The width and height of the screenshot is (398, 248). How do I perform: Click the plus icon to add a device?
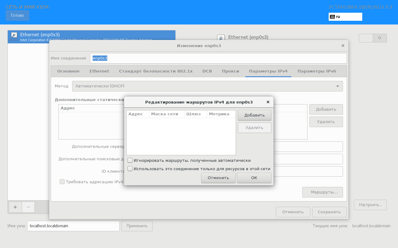[x=15, y=207]
